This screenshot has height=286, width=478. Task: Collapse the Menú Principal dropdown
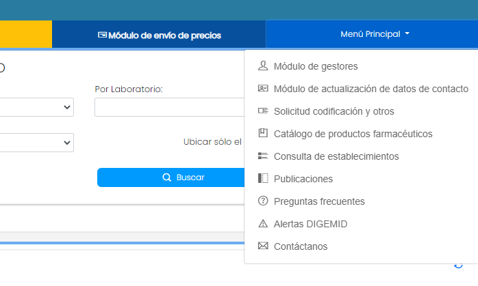[375, 34]
